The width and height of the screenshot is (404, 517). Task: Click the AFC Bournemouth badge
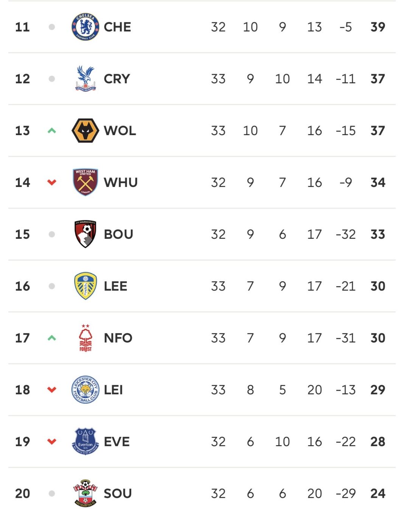click(85, 234)
